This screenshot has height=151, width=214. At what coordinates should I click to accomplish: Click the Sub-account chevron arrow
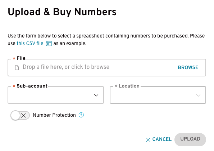96,95
